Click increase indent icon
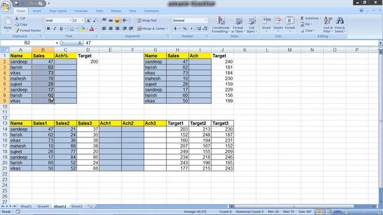This screenshot has height=215, width=383. [x=131, y=29]
